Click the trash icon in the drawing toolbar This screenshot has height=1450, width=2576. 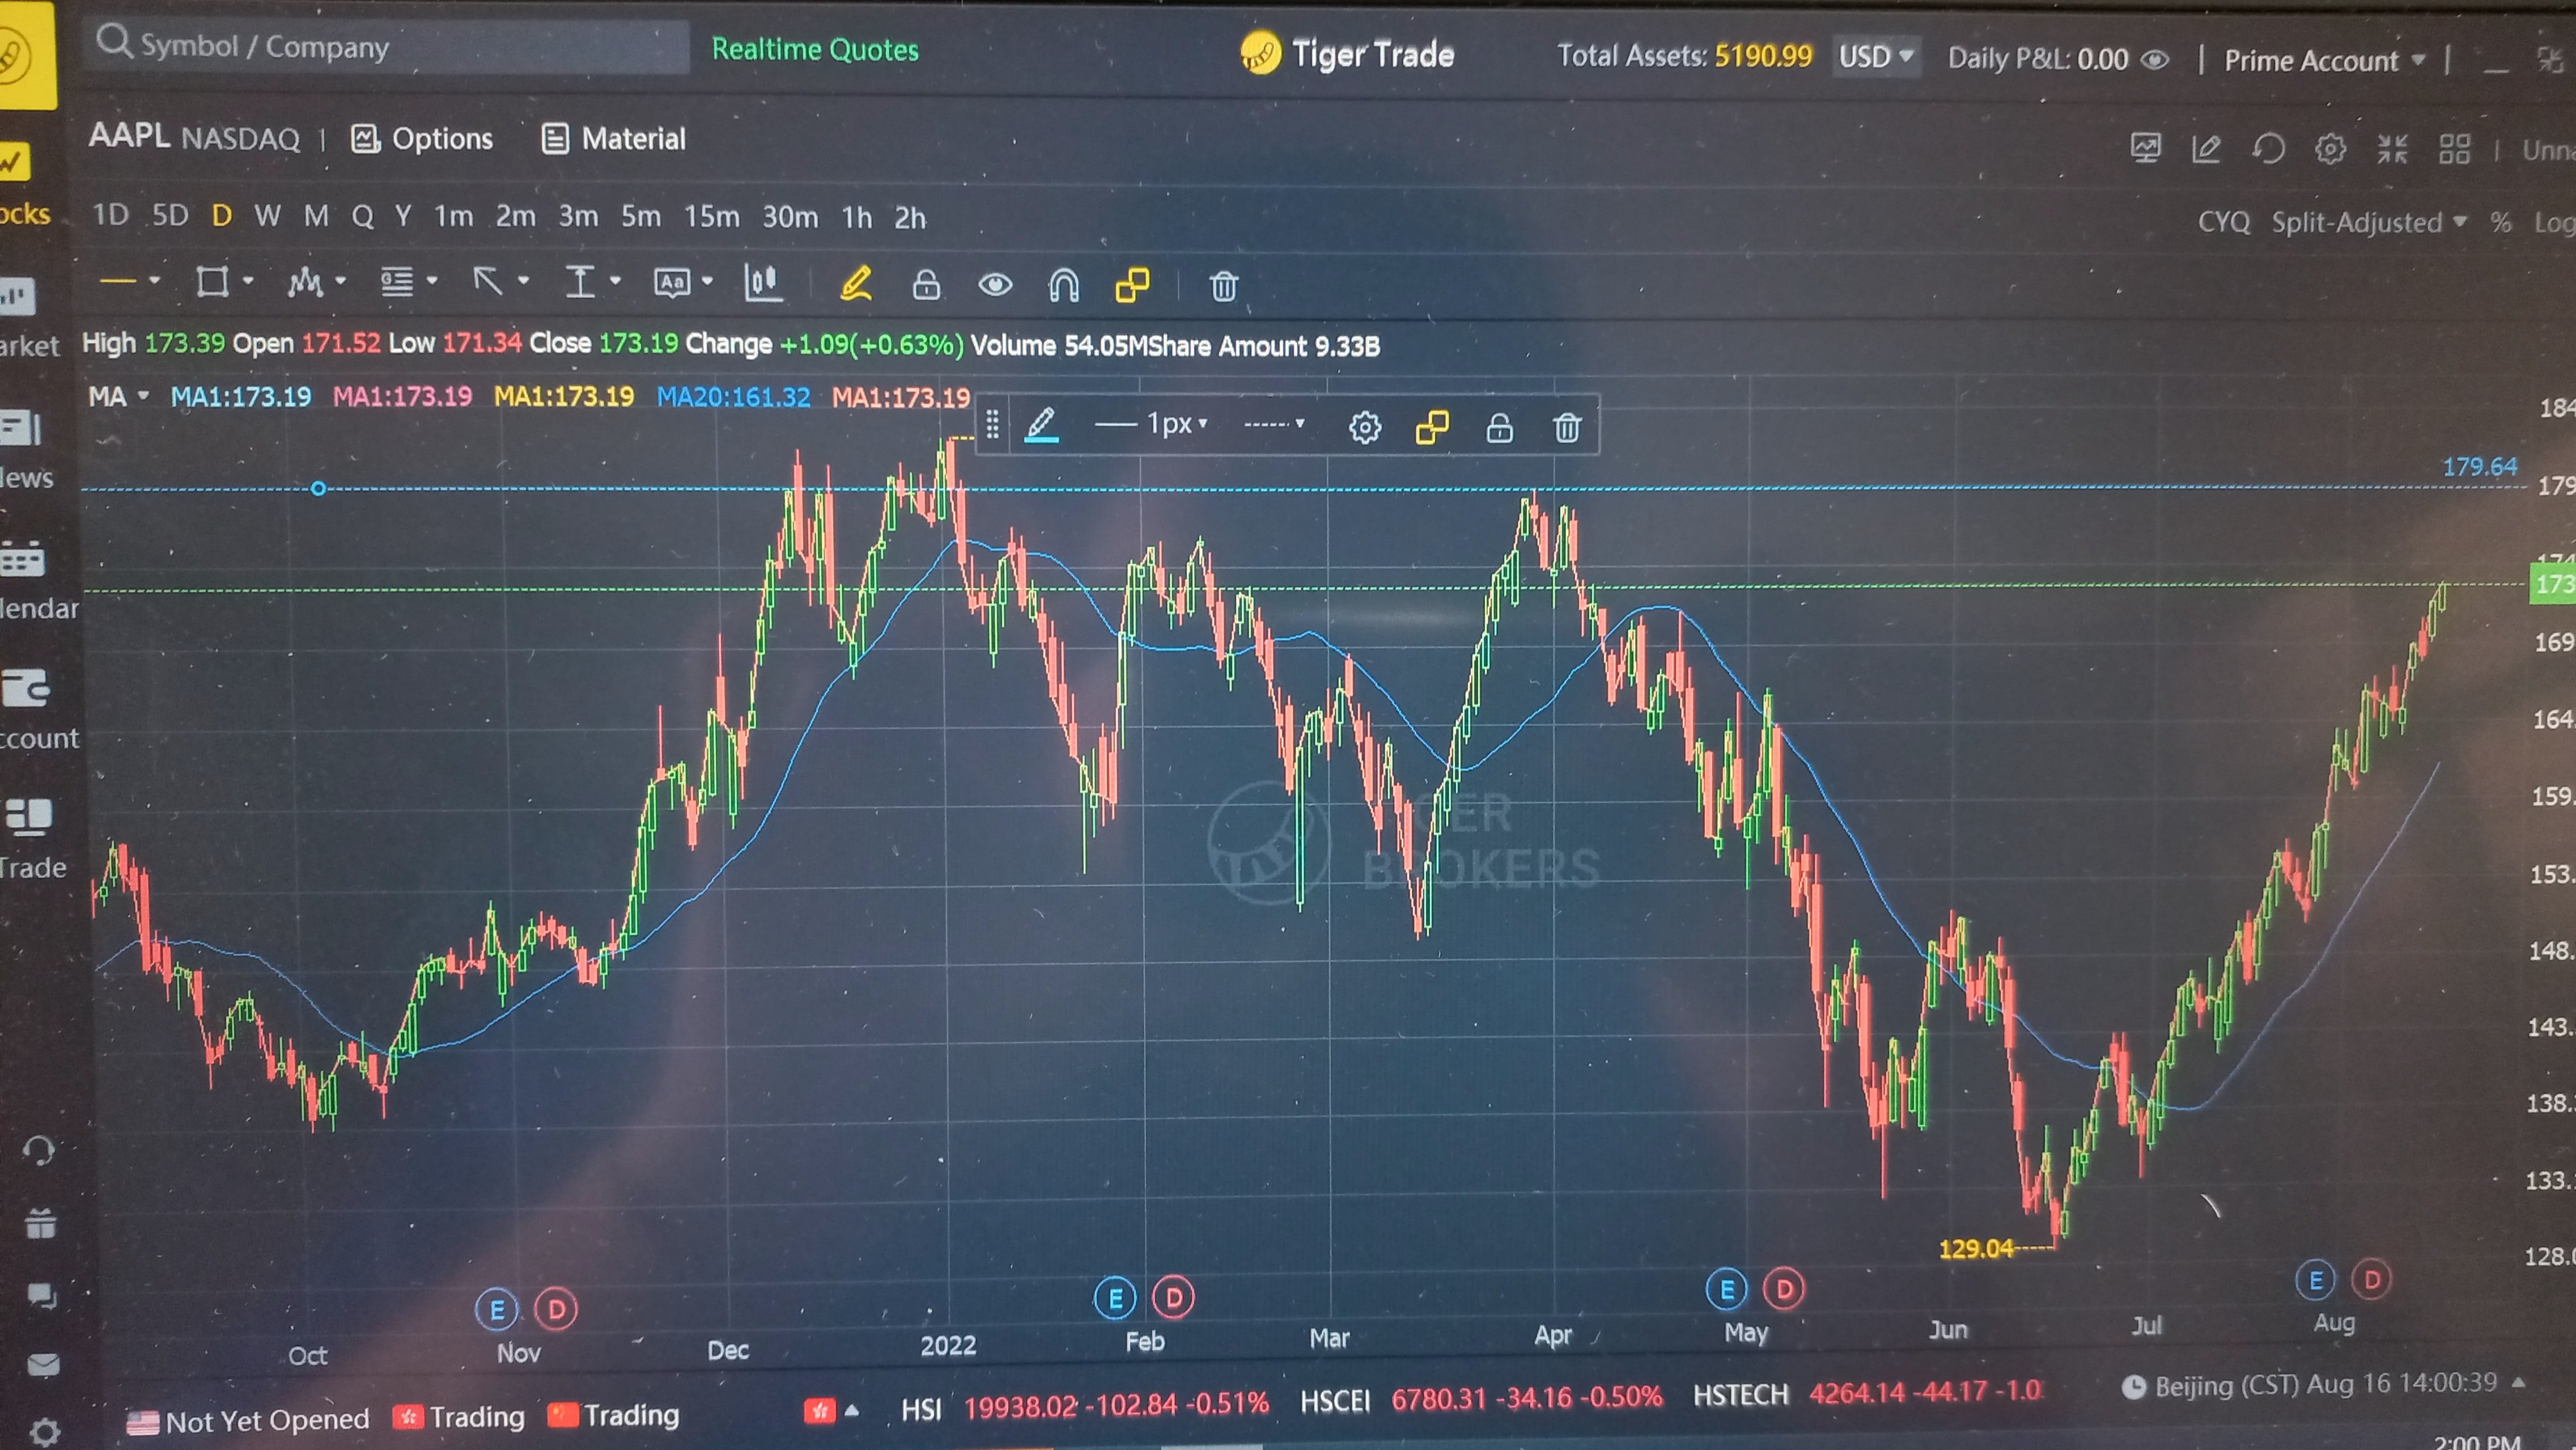pyautogui.click(x=1223, y=286)
